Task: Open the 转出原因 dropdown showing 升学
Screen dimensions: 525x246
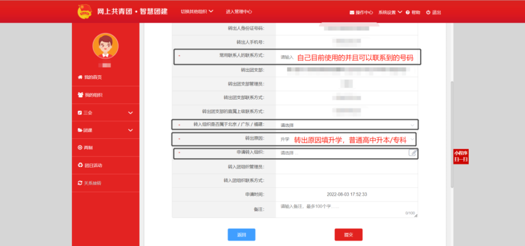Action: coord(346,139)
